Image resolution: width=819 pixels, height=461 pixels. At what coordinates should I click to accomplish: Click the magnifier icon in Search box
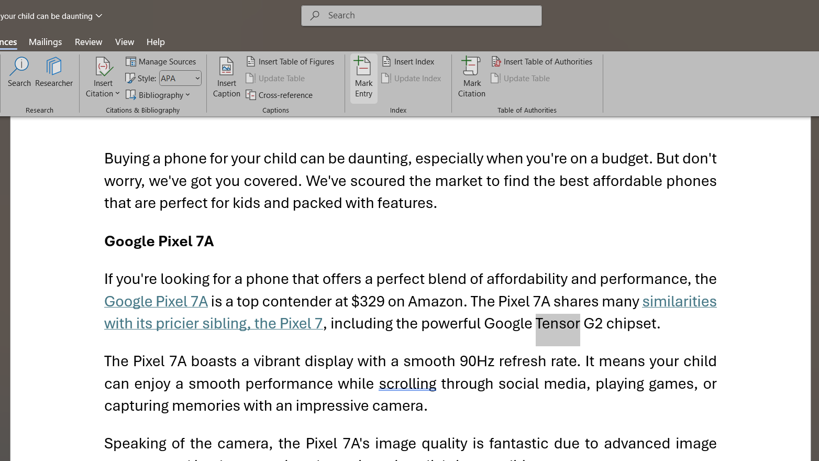click(315, 16)
